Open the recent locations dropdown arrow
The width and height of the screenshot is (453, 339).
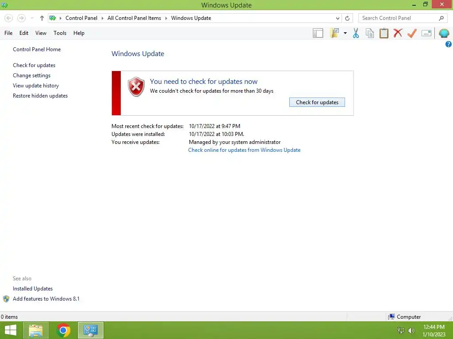click(x=32, y=18)
